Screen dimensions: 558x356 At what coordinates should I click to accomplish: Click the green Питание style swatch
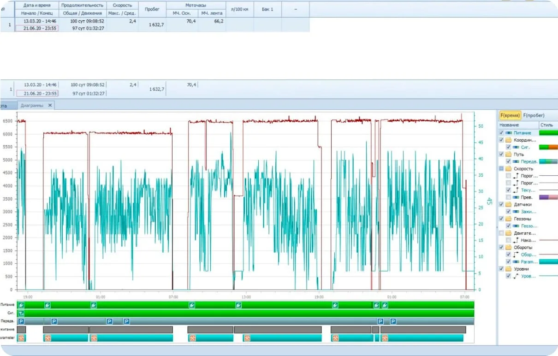click(548, 133)
